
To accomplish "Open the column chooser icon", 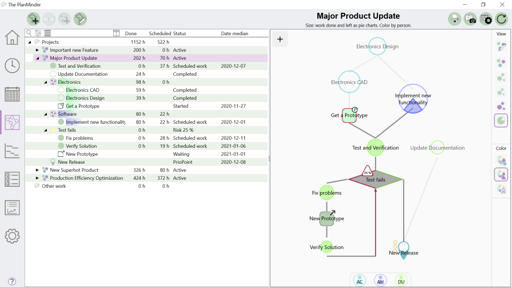I will pos(116,33).
